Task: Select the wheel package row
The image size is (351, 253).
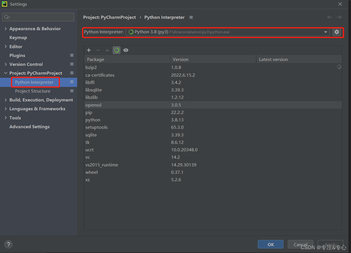Action: (x=213, y=172)
